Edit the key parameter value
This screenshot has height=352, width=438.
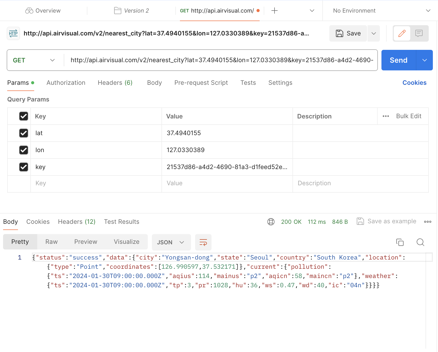coord(227,167)
